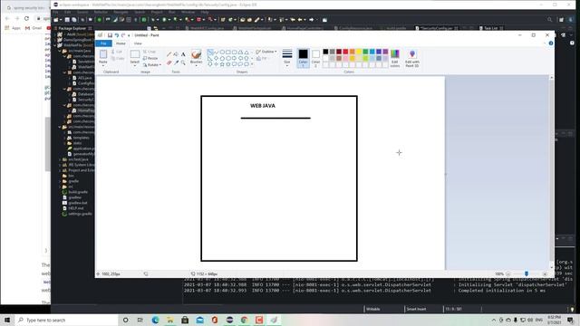Image resolution: width=580 pixels, height=326 pixels.
Task: Open the Paint Help question mark icon
Action: pos(551,43)
